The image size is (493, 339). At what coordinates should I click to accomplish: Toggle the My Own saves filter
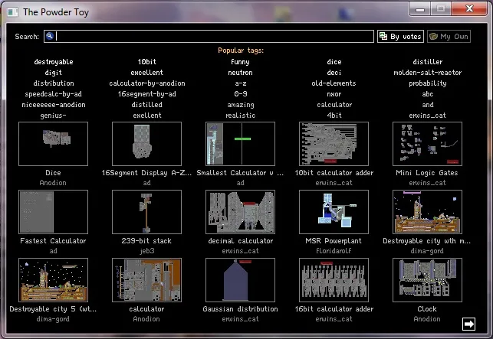pos(449,36)
